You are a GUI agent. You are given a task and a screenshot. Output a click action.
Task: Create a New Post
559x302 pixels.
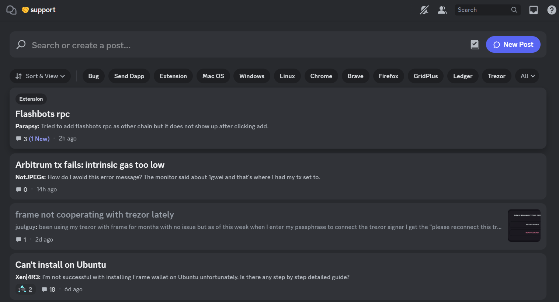513,44
